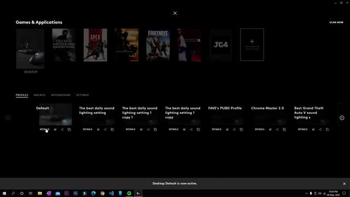Viewport: 350px width, 197px height.
Task: Switch to the Profiles tab
Action: coord(22,95)
